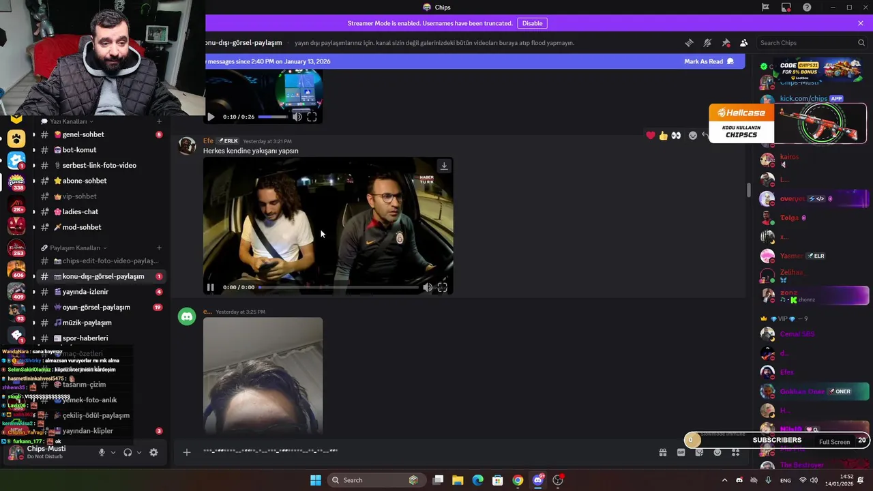Click the Windows taskbar Search box
The height and width of the screenshot is (491, 873).
coord(376,480)
